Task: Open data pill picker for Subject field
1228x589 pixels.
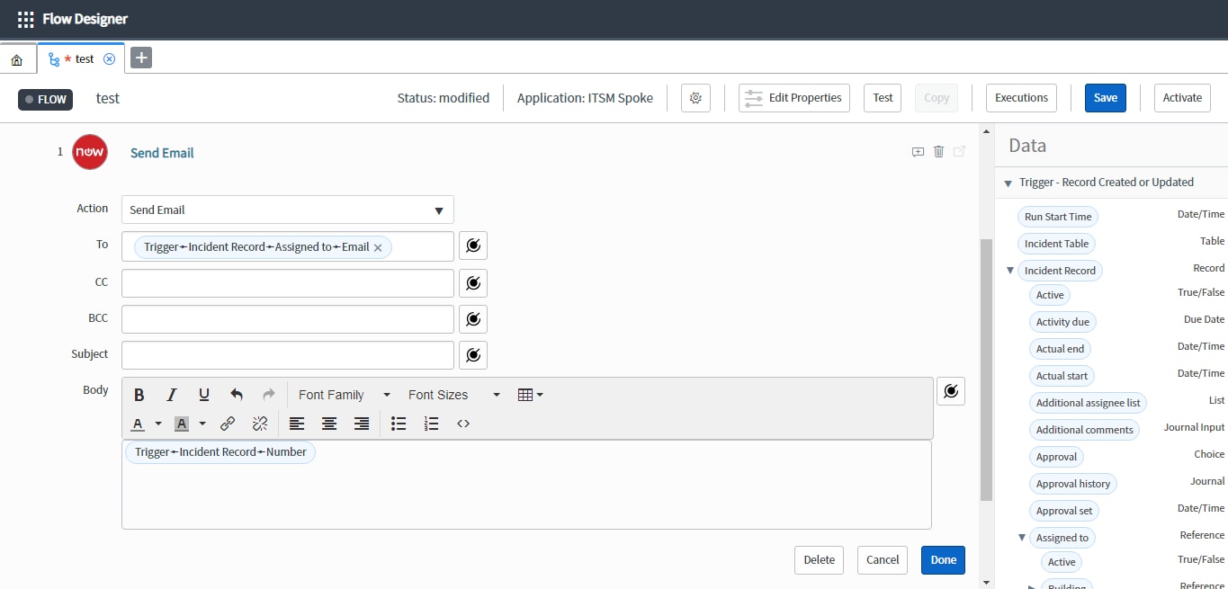Action: [473, 354]
